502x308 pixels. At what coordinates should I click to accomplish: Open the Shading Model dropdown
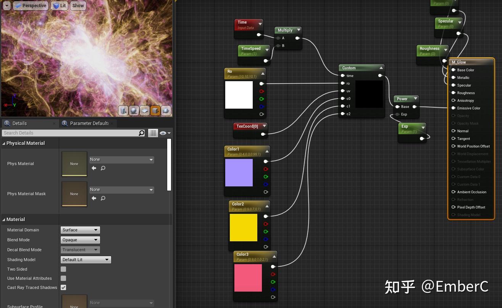pyautogui.click(x=86, y=260)
